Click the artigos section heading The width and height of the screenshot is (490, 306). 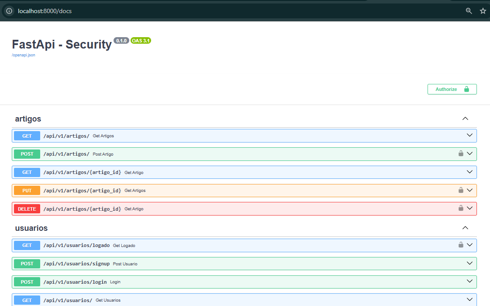pos(28,119)
